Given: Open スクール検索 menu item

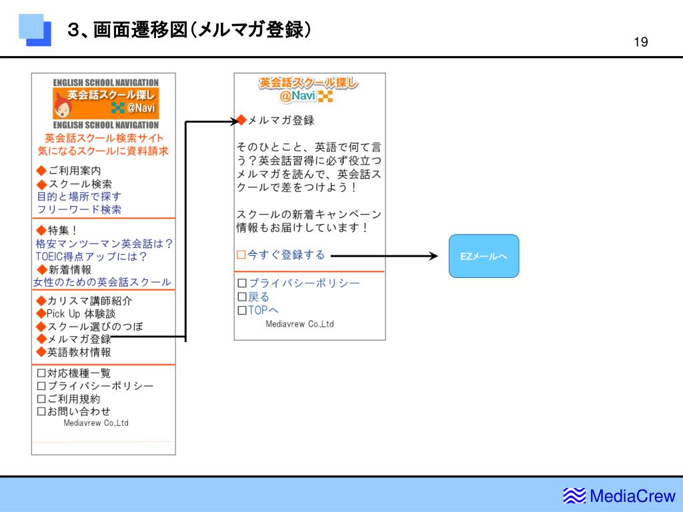Looking at the screenshot, I should coord(74,184).
